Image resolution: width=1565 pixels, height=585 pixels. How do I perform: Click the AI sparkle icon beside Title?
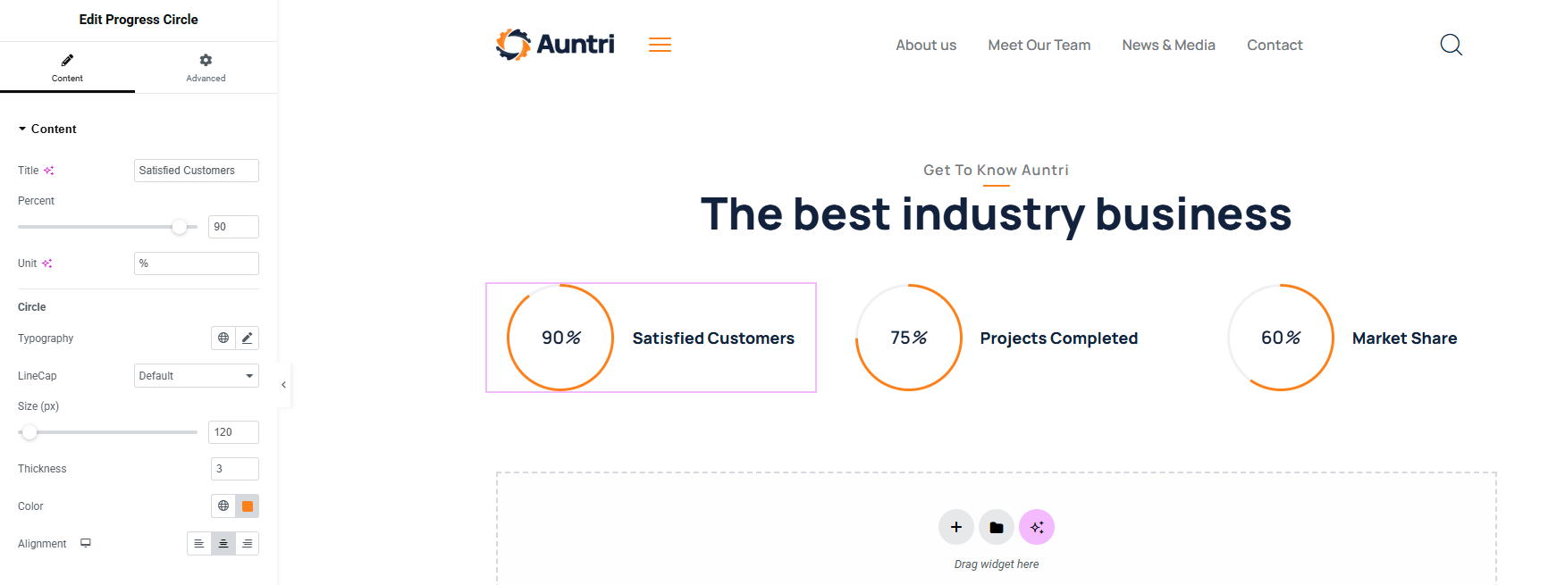pyautogui.click(x=48, y=171)
